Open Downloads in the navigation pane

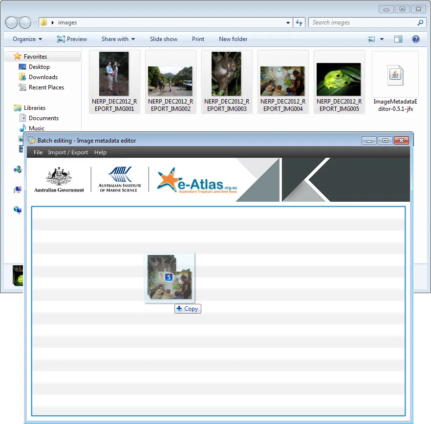[43, 77]
